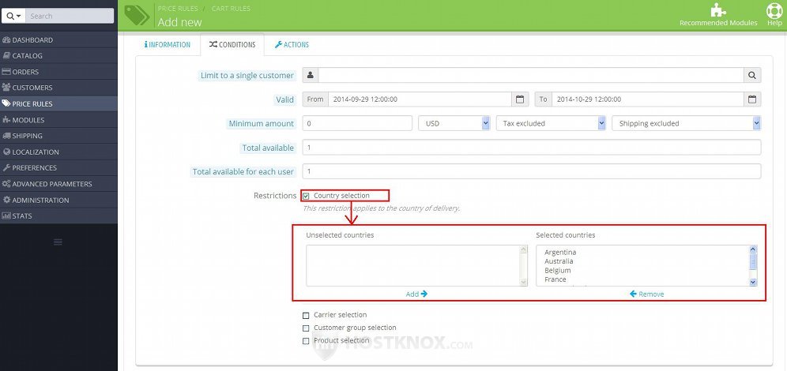Open calendar for To date

752,99
